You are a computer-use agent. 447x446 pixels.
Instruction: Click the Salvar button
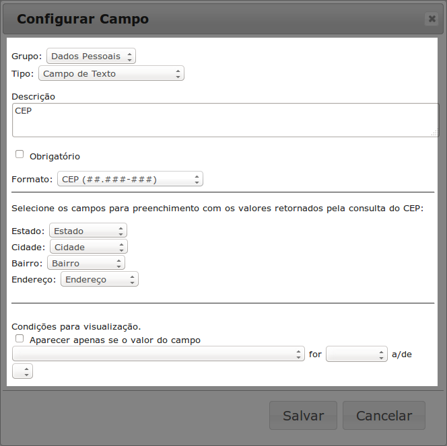(x=303, y=416)
